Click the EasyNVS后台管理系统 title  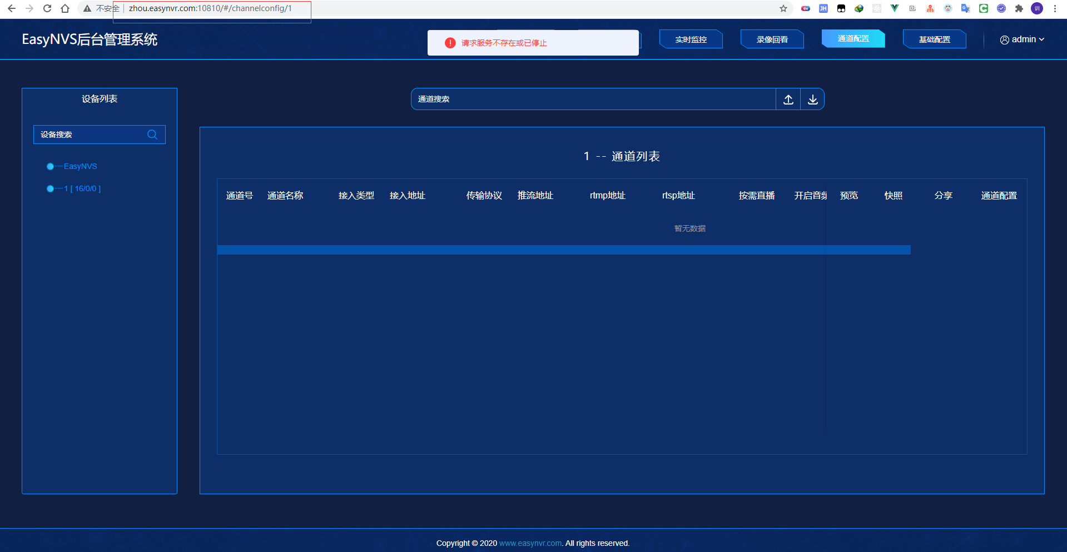click(x=90, y=39)
